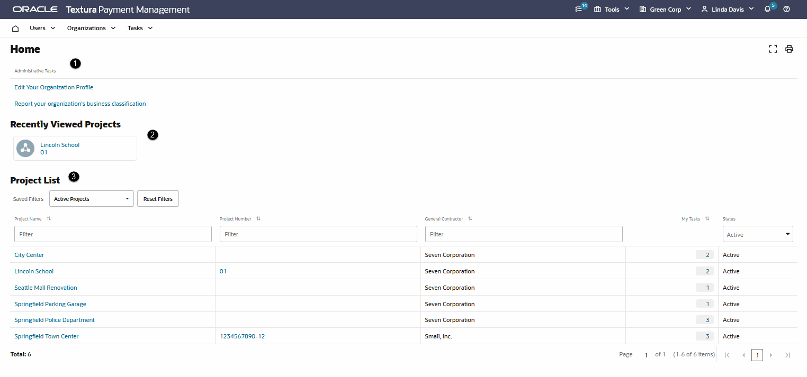
Task: Sort by General Contractor arrows icon
Action: coord(470,218)
